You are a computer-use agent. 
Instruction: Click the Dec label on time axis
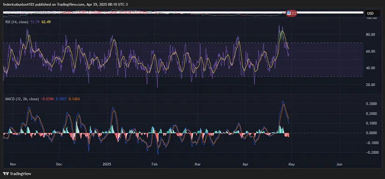click(59, 164)
